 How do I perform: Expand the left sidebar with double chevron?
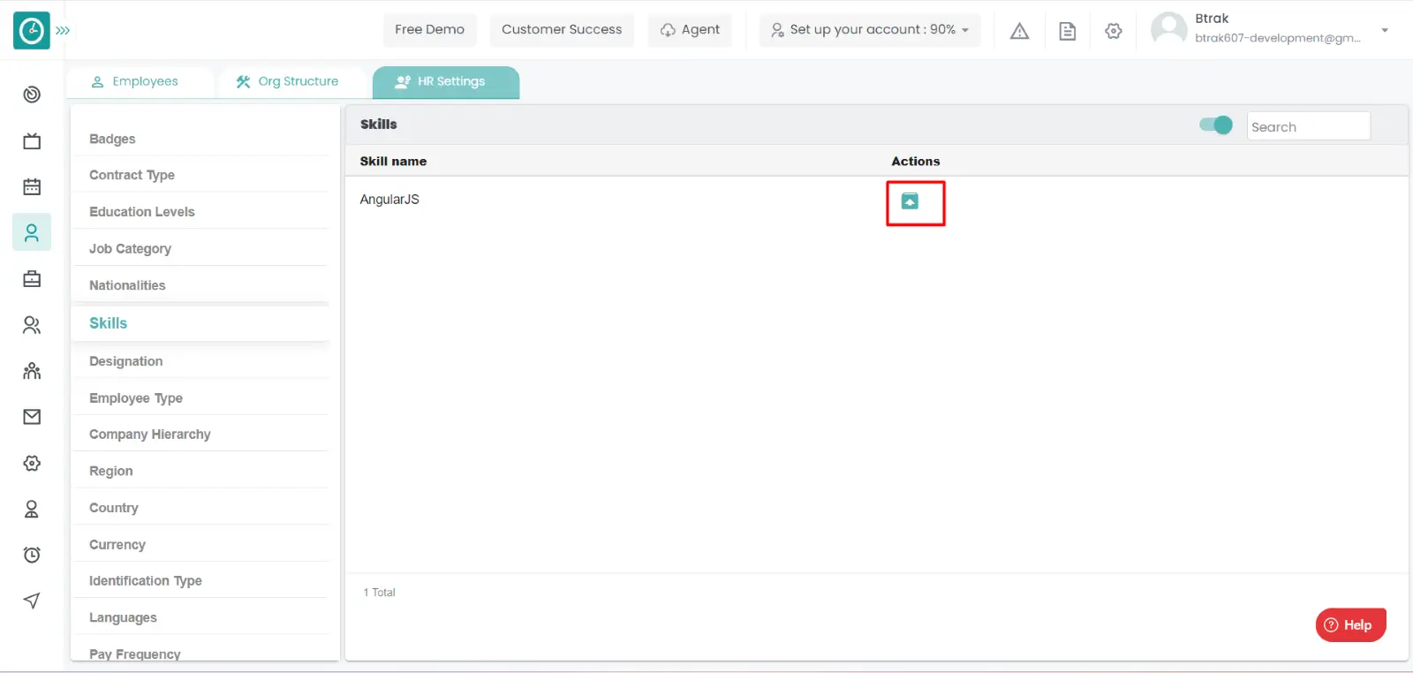(63, 30)
